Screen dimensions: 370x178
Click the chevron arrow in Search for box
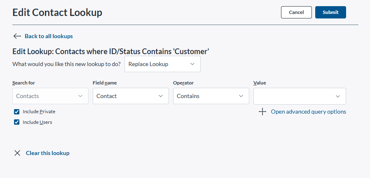coord(80,96)
